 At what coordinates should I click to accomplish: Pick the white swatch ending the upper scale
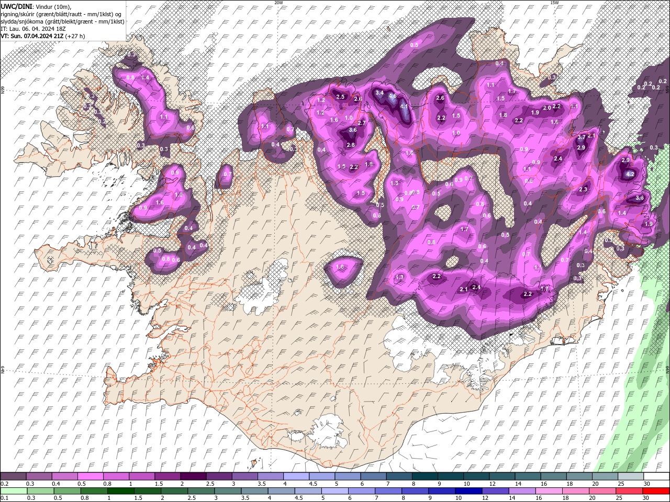point(656,476)
